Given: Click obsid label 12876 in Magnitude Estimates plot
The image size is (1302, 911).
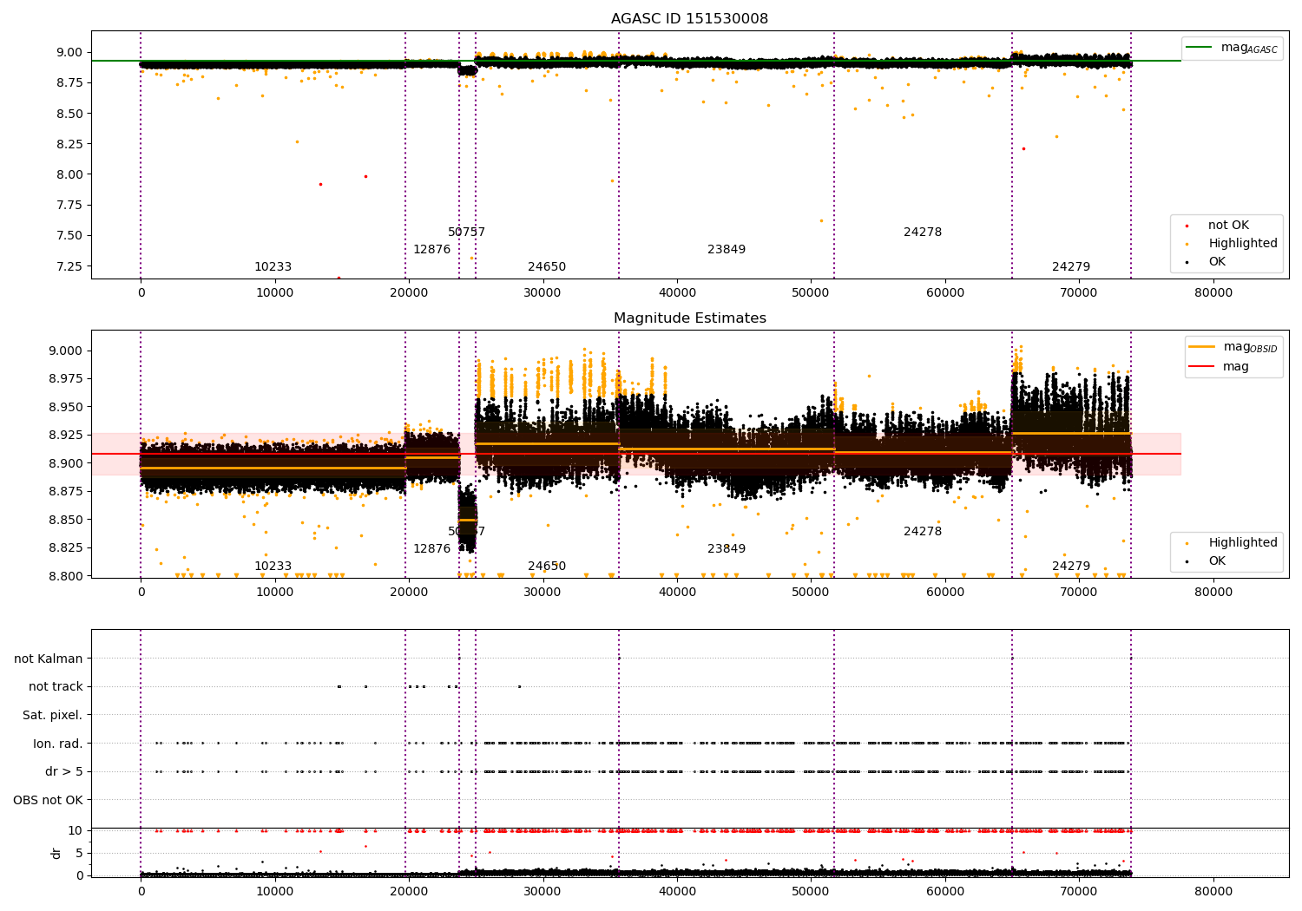Looking at the screenshot, I should [x=431, y=549].
